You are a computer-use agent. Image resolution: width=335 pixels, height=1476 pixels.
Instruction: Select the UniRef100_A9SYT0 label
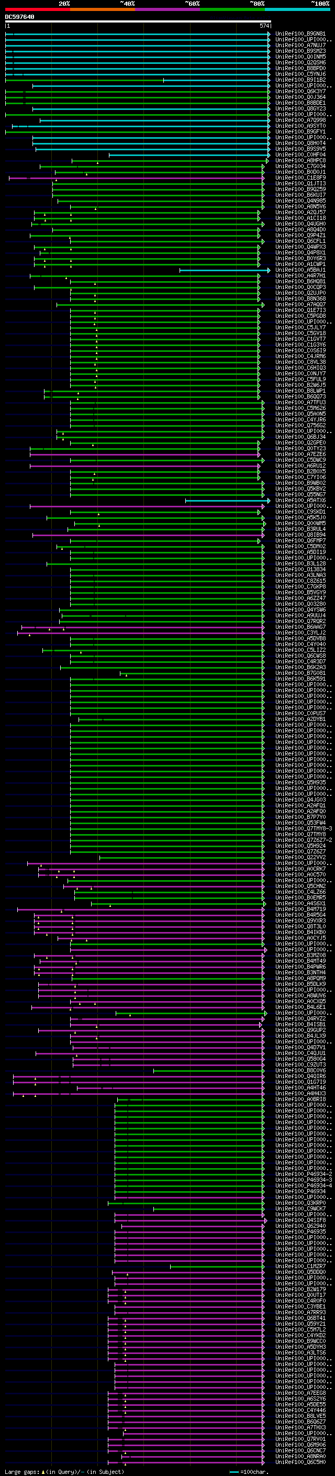(x=300, y=126)
